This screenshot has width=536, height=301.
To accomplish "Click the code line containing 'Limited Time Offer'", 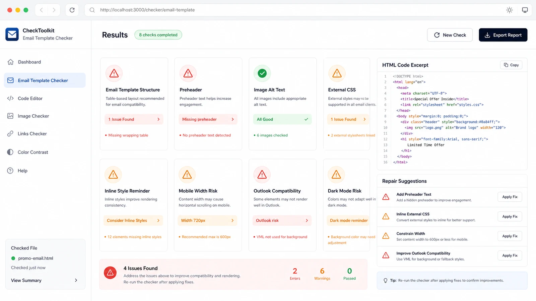I will click(426, 145).
